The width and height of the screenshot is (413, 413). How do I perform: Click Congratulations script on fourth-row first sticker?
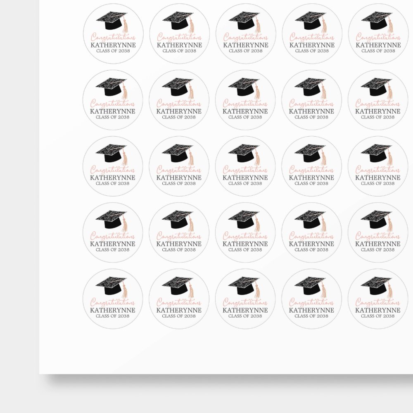(113, 236)
